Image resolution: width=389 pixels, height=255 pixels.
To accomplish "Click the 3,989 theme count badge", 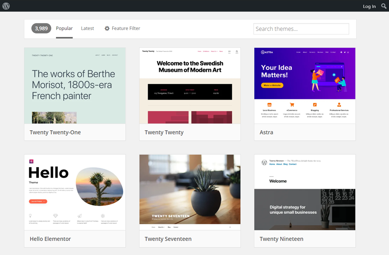I will tap(41, 28).
